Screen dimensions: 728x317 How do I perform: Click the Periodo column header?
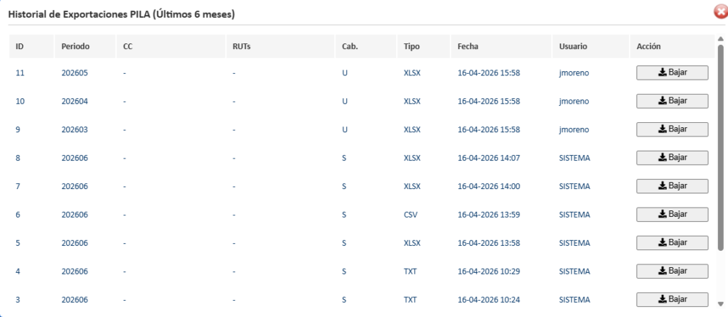point(74,46)
